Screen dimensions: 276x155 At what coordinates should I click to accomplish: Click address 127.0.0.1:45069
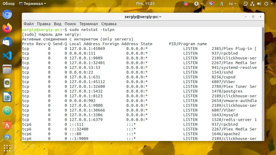pos(87,48)
